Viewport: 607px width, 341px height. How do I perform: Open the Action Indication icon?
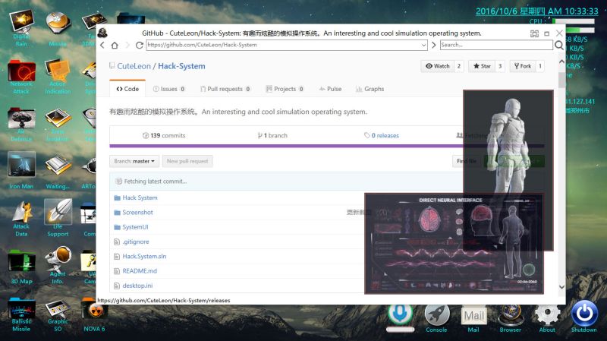point(58,77)
